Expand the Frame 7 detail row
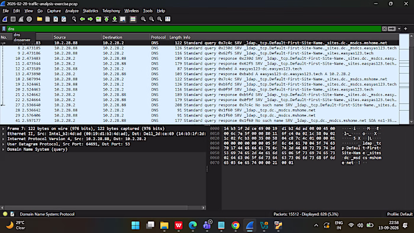The height and width of the screenshot is (233, 414). pos(3,128)
